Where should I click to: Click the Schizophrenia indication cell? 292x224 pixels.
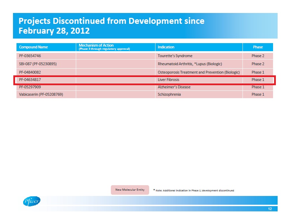170,94
